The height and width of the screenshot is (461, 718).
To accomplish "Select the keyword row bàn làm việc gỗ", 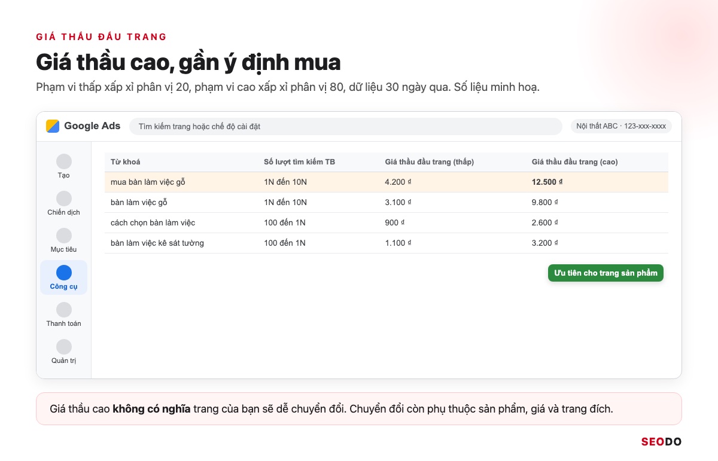I will [x=387, y=202].
